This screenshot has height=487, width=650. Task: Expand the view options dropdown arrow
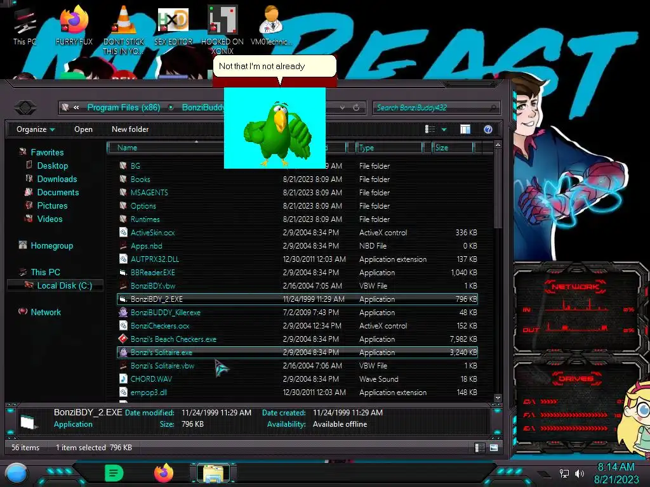point(444,129)
